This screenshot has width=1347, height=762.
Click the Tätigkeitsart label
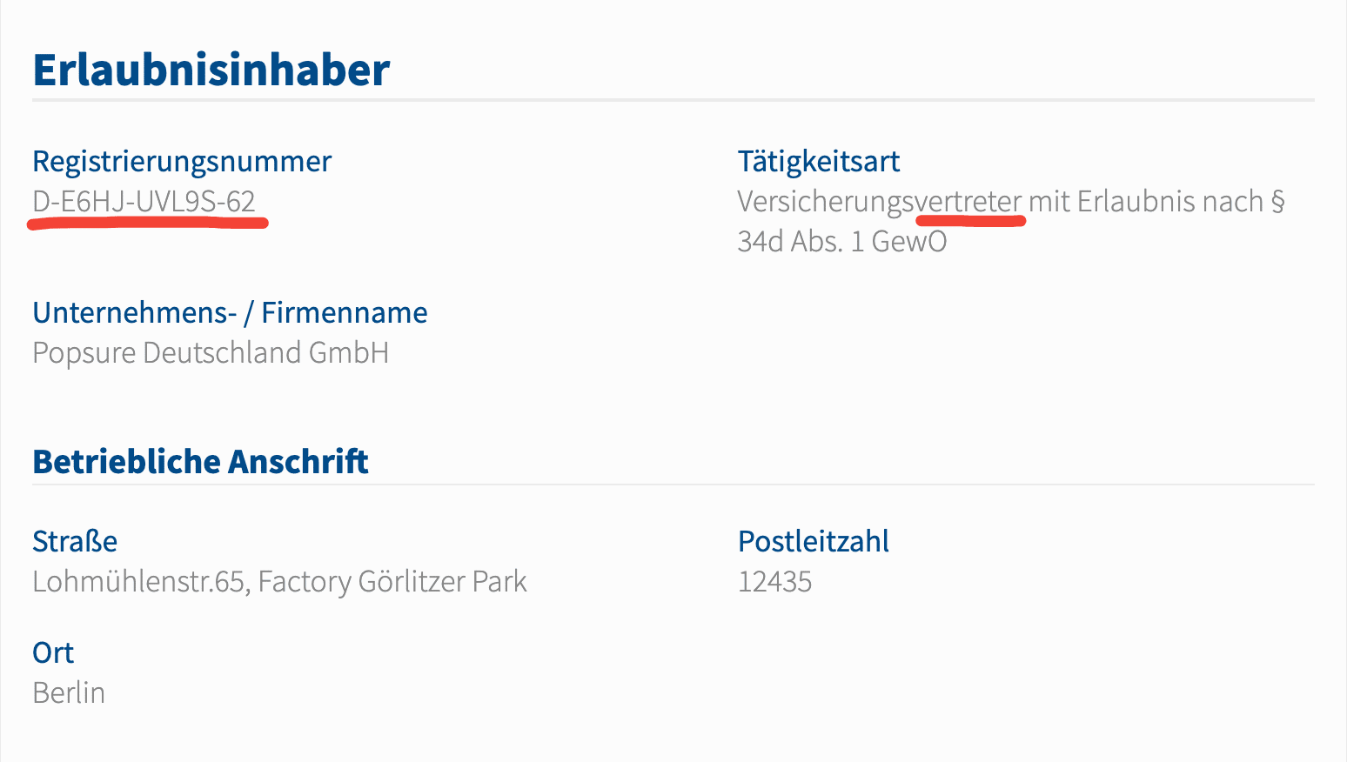tap(818, 162)
